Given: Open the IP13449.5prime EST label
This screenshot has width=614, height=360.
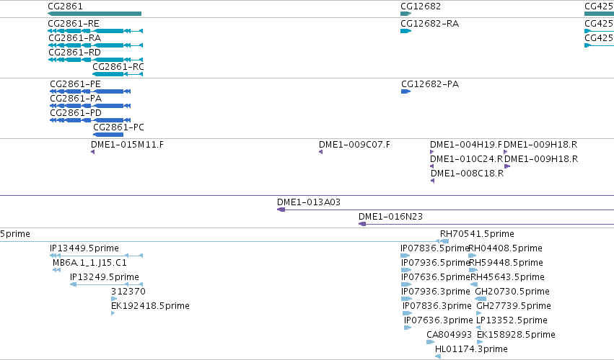Looking at the screenshot, I should coord(84,248).
